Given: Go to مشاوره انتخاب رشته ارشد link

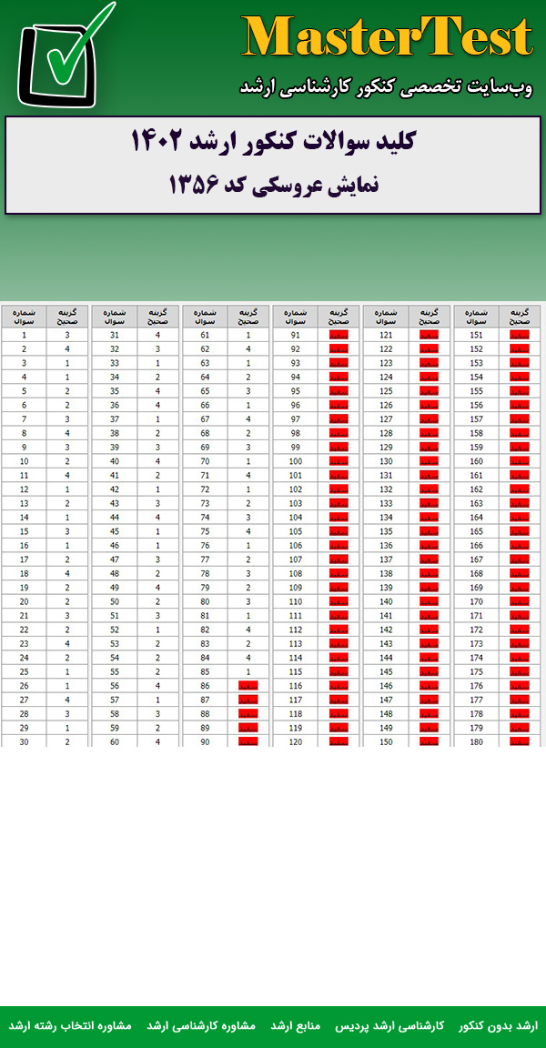Looking at the screenshot, I should point(70,1025).
